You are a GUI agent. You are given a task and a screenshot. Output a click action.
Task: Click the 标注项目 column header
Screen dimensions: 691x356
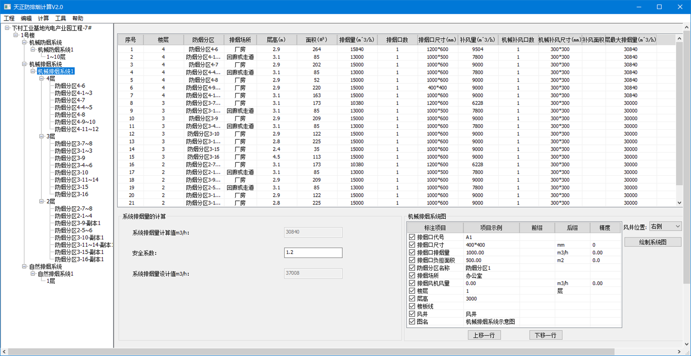[x=435, y=228]
